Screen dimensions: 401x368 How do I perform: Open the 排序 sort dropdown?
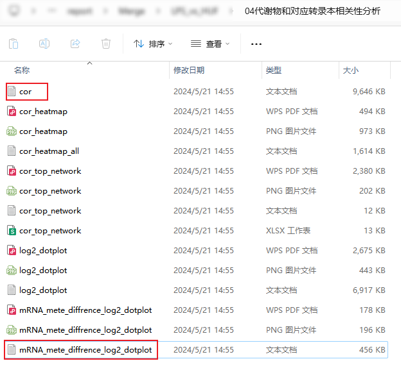click(153, 44)
